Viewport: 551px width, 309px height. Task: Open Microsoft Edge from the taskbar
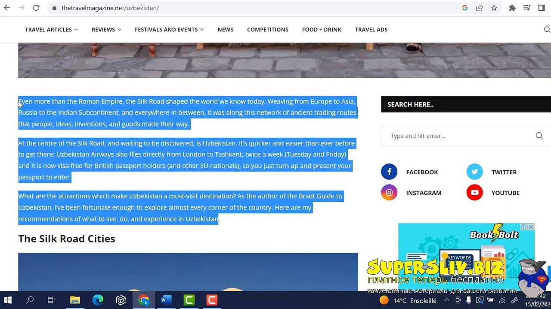98,300
